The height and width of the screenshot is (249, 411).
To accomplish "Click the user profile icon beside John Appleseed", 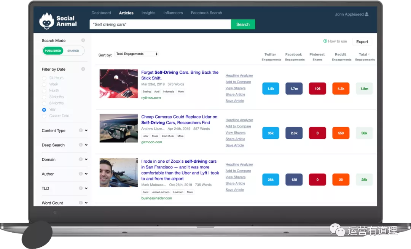I will pyautogui.click(x=366, y=14).
